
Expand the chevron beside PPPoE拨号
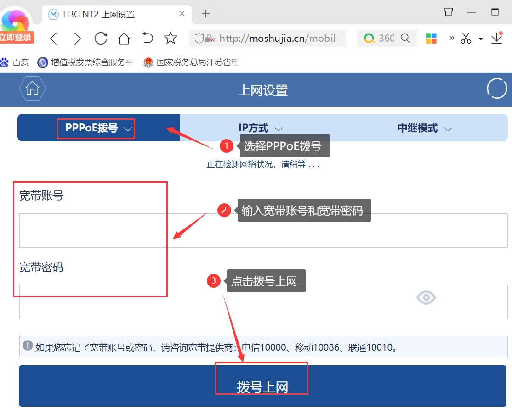click(x=128, y=129)
